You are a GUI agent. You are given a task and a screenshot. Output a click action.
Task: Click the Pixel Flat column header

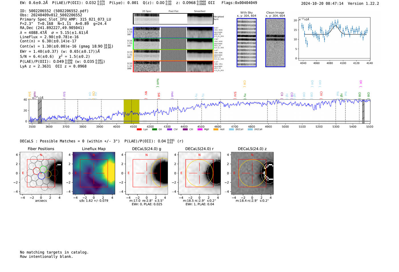[x=173, y=11]
